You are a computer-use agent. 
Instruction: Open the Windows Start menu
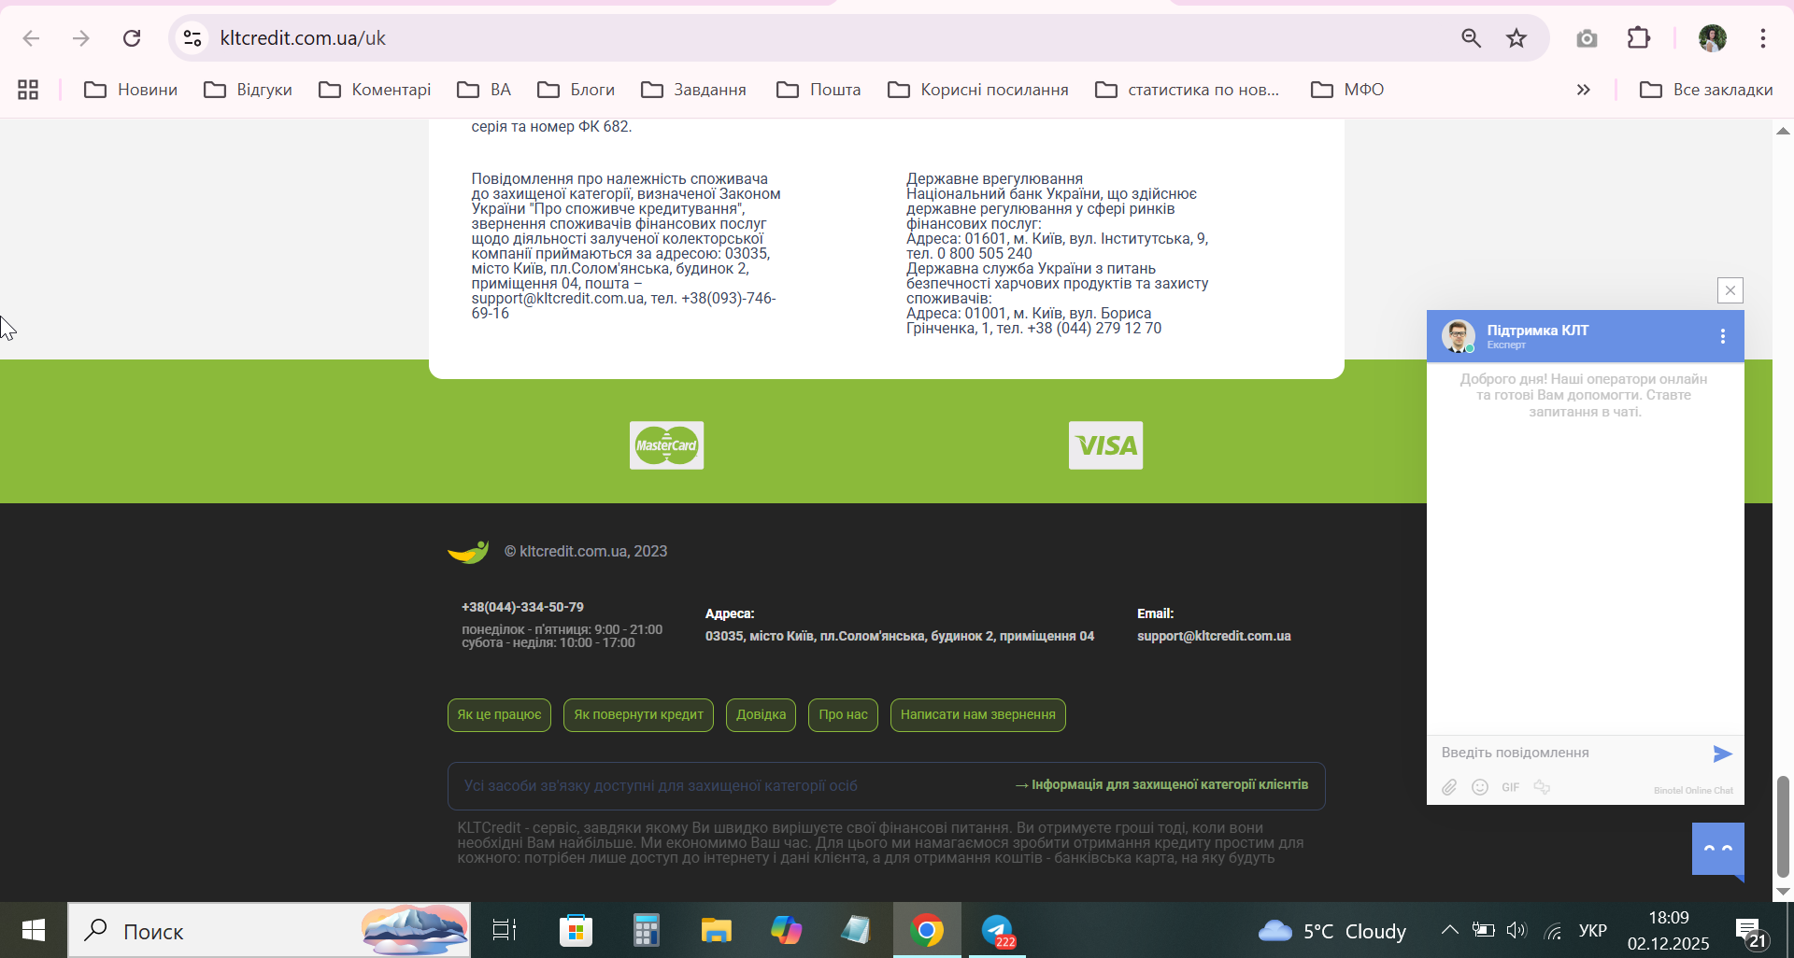point(34,930)
